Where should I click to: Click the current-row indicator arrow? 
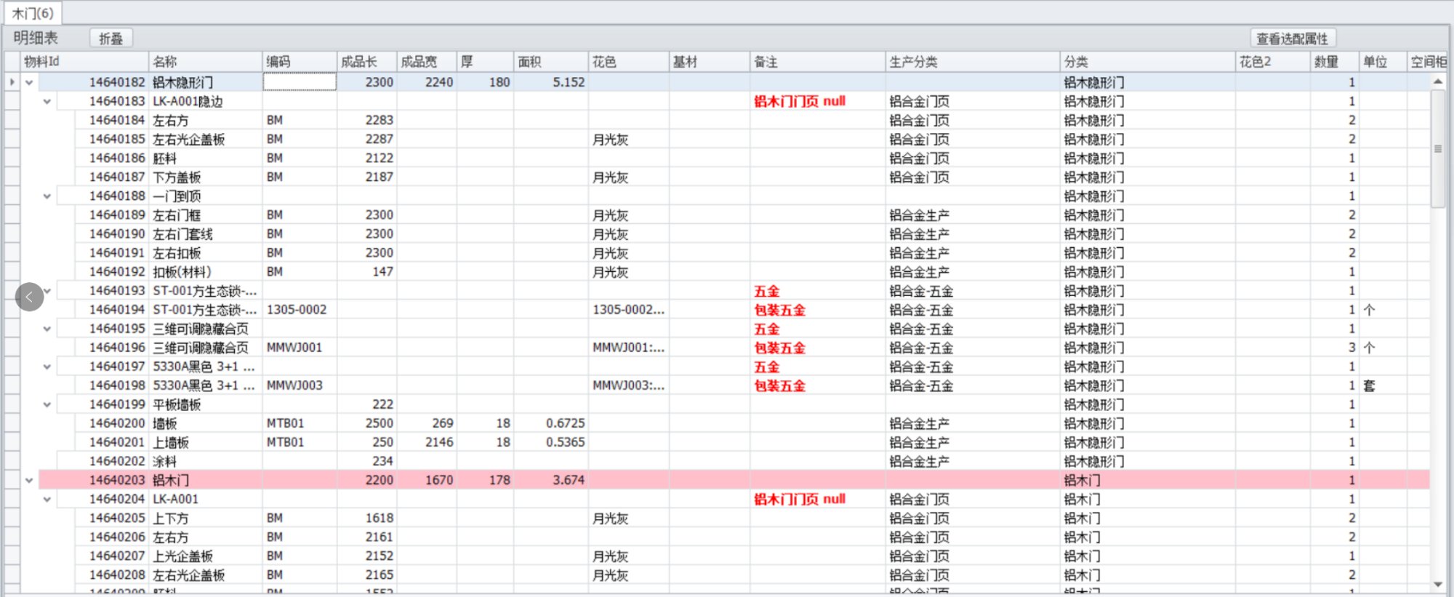click(x=12, y=82)
